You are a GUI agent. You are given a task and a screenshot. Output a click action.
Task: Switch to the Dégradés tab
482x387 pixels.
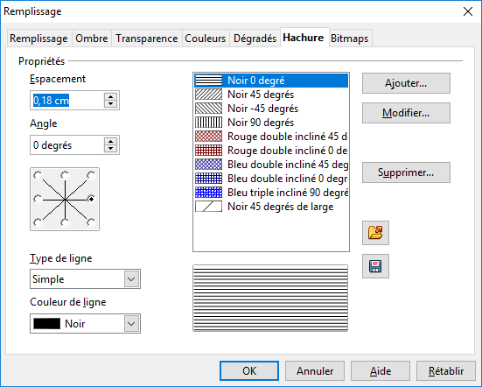[255, 39]
